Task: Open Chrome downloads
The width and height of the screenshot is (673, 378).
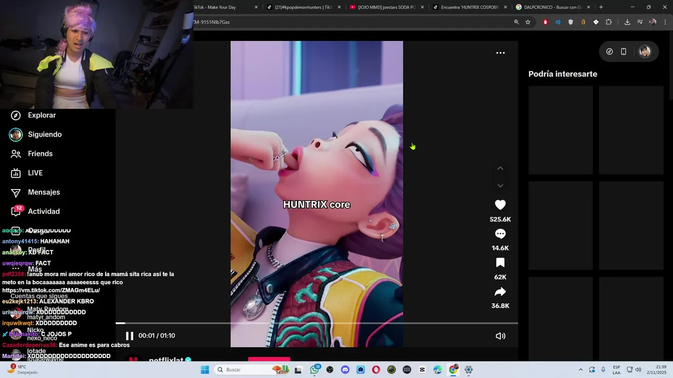Action: click(627, 22)
